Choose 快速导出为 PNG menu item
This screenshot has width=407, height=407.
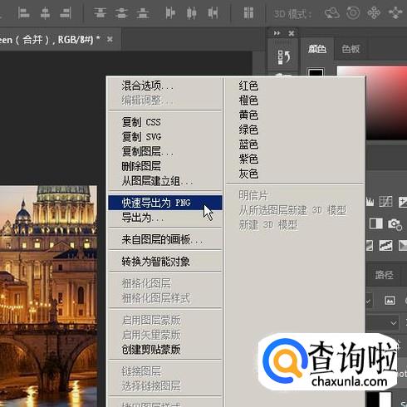coord(165,203)
